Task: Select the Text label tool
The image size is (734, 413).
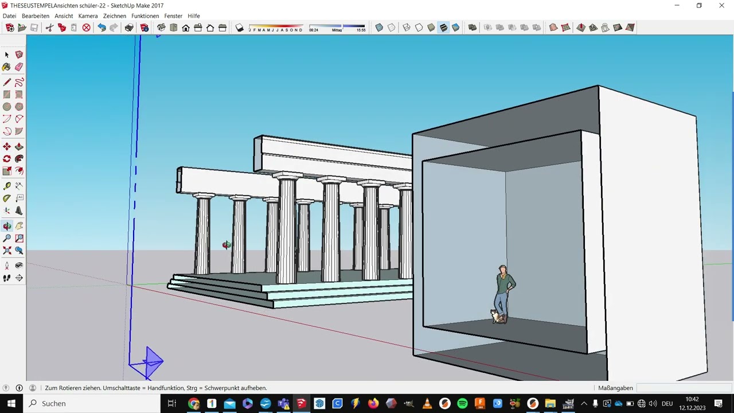Action: 19,198
